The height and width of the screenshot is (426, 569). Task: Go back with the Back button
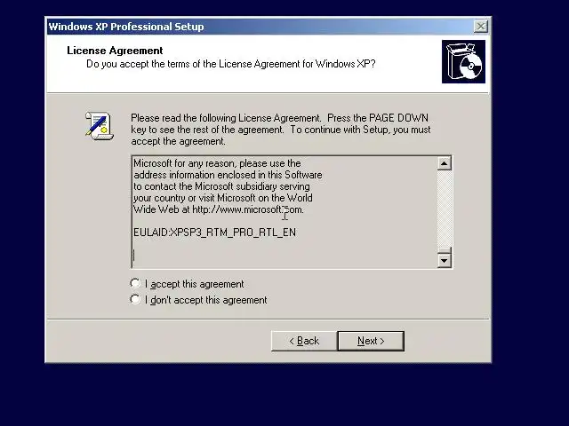coord(304,341)
